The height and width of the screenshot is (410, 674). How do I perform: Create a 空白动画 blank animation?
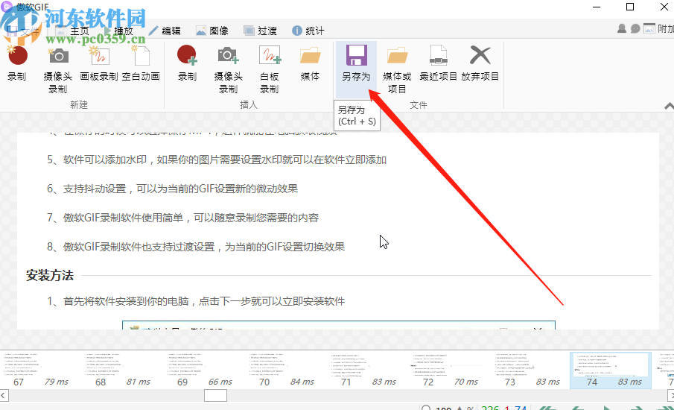point(141,63)
